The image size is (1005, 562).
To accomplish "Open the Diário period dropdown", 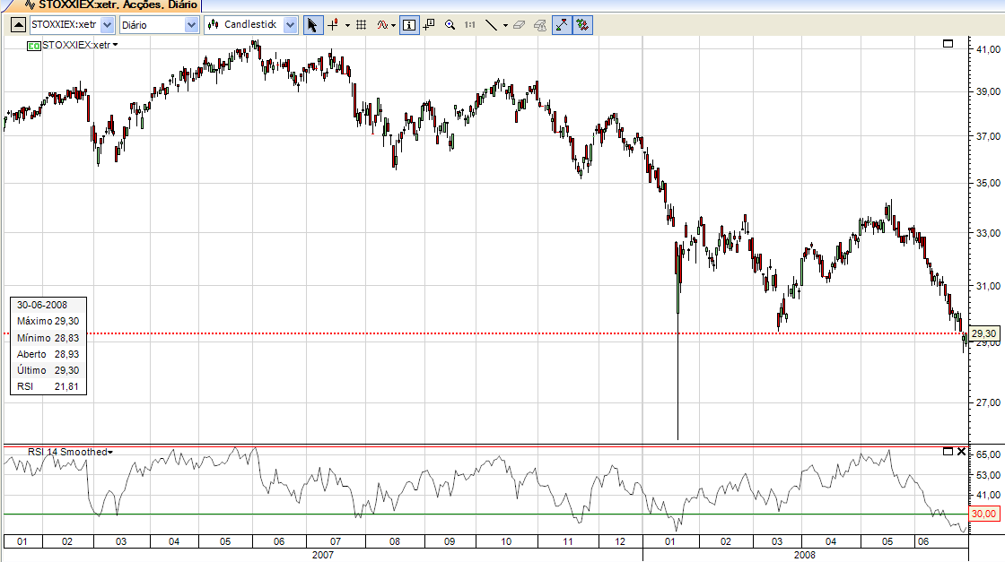I will pyautogui.click(x=191, y=25).
